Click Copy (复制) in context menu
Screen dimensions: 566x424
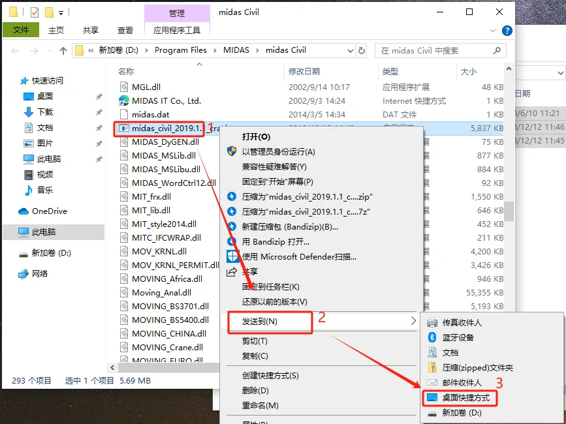click(255, 356)
